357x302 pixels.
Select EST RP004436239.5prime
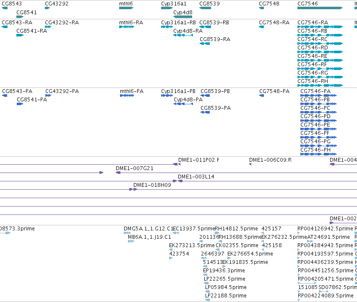[x=325, y=262]
